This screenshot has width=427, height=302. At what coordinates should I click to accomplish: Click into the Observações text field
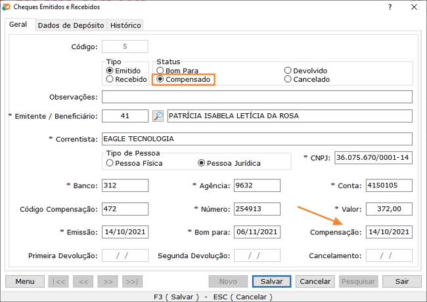tap(257, 97)
